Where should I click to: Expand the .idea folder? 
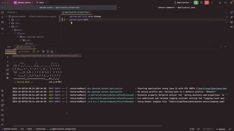10,20
